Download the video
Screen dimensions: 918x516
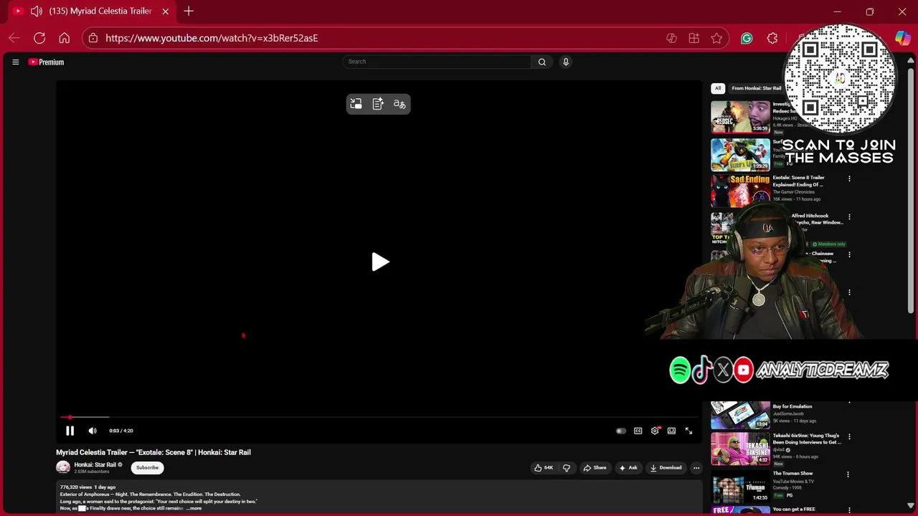click(666, 468)
